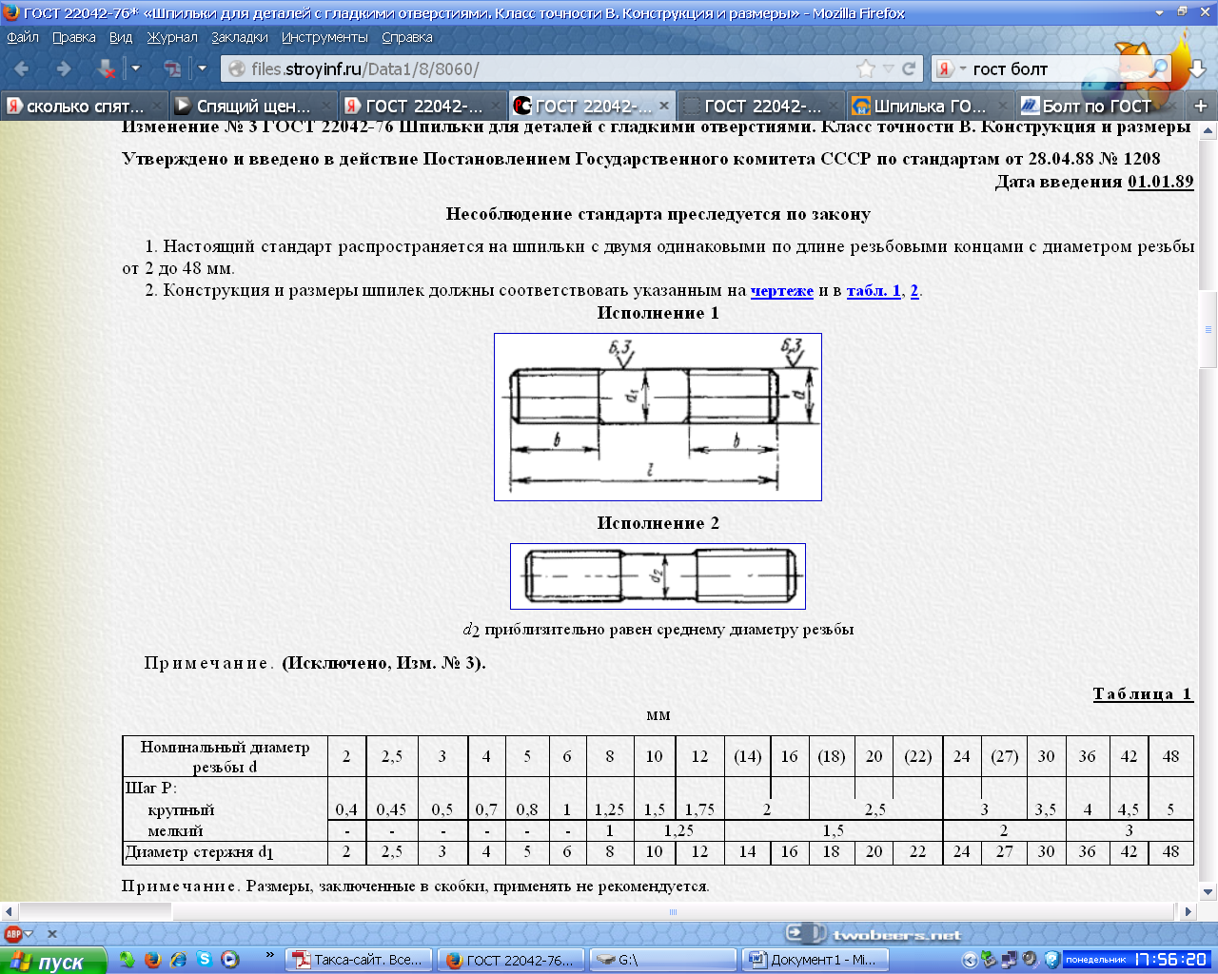Launch Firefox from quick launch bar
This screenshot has height=974, width=1218.
152,960
